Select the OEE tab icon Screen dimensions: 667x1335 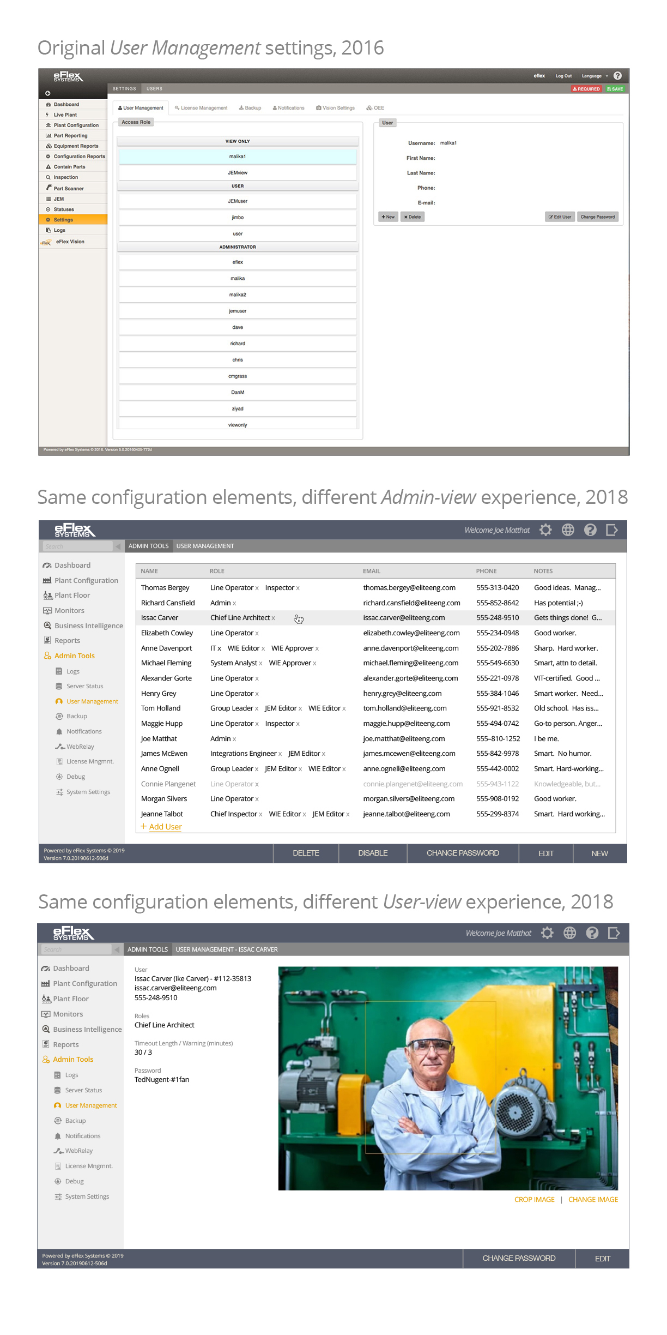(x=370, y=108)
